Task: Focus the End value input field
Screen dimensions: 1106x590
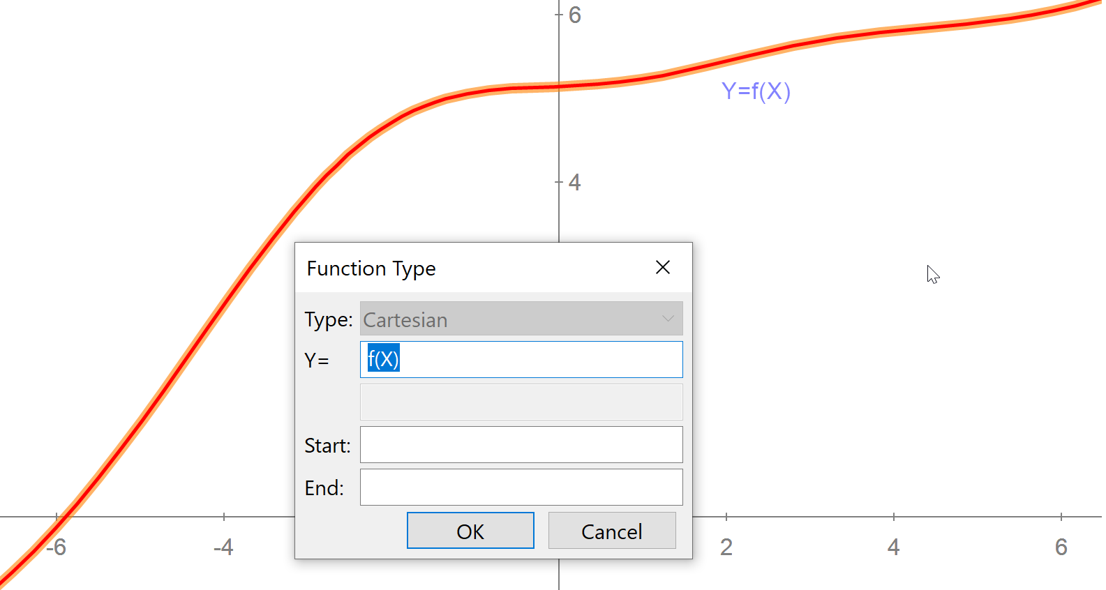Action: click(x=521, y=487)
